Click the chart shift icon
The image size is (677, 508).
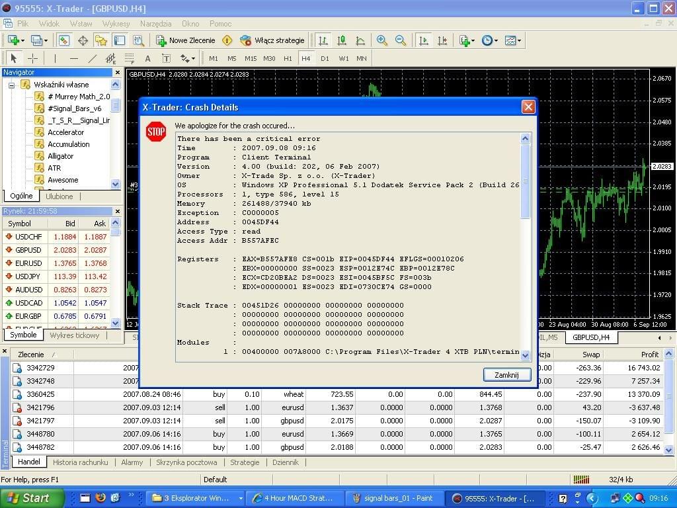pos(442,40)
